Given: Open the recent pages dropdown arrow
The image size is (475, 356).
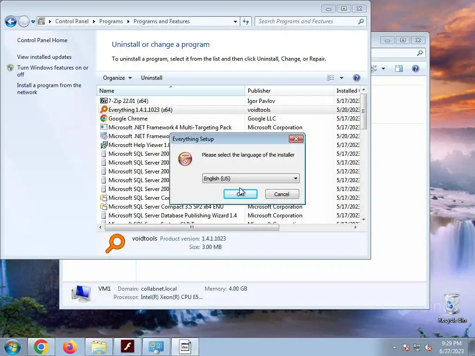Looking at the screenshot, I should 33,22.
